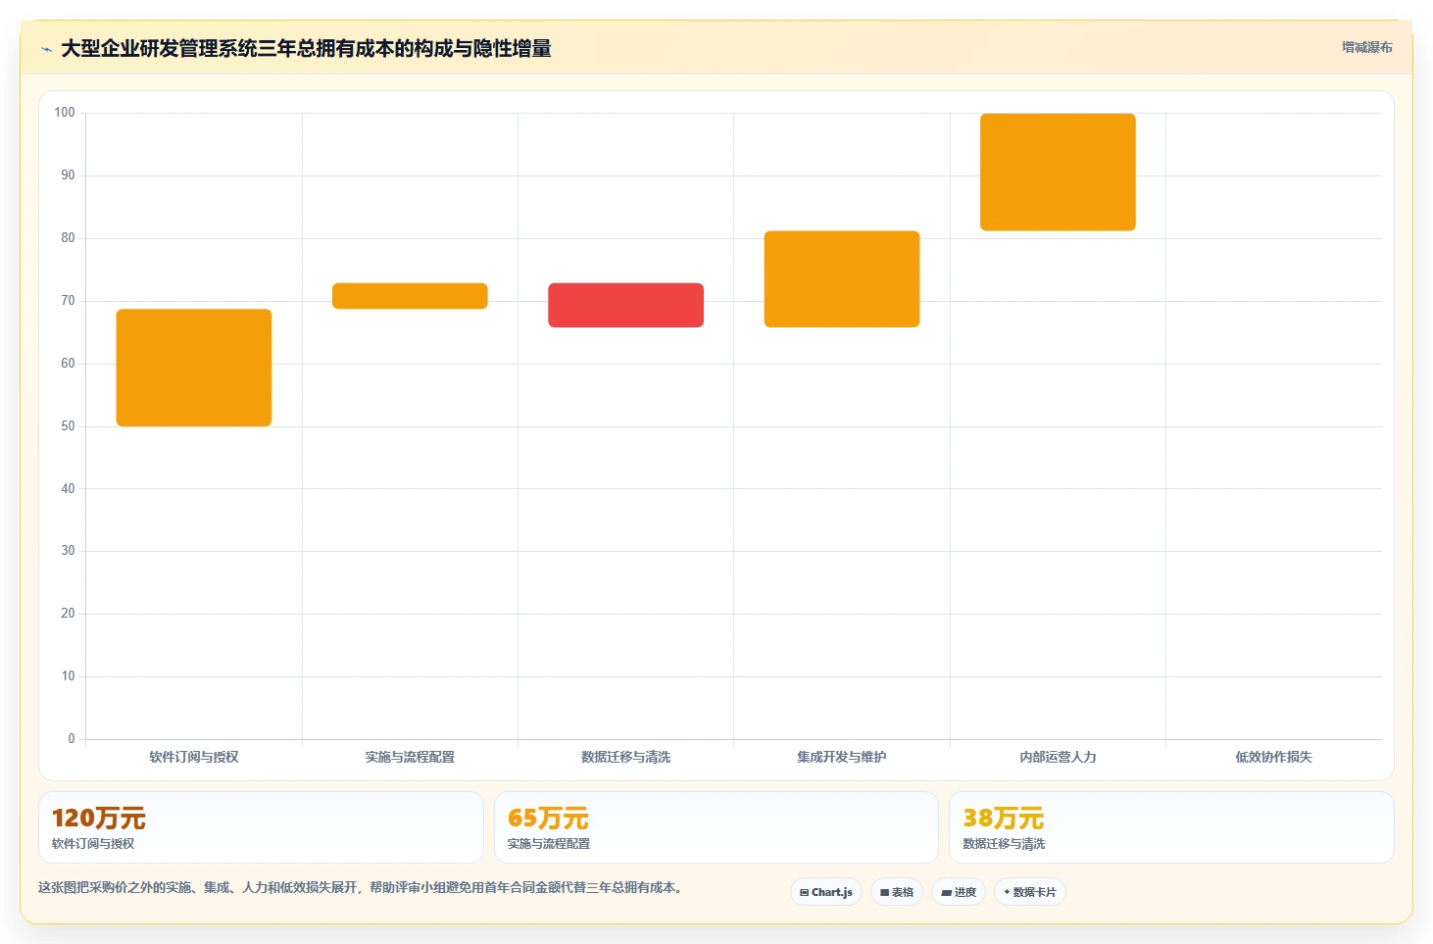Click the y-axis value 50
This screenshot has height=944, width=1433.
68,426
